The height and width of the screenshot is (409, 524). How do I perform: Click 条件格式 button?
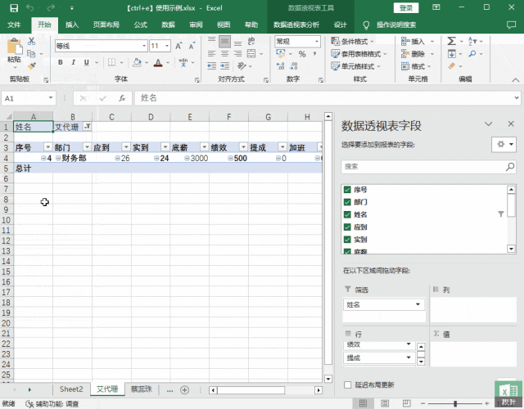352,42
